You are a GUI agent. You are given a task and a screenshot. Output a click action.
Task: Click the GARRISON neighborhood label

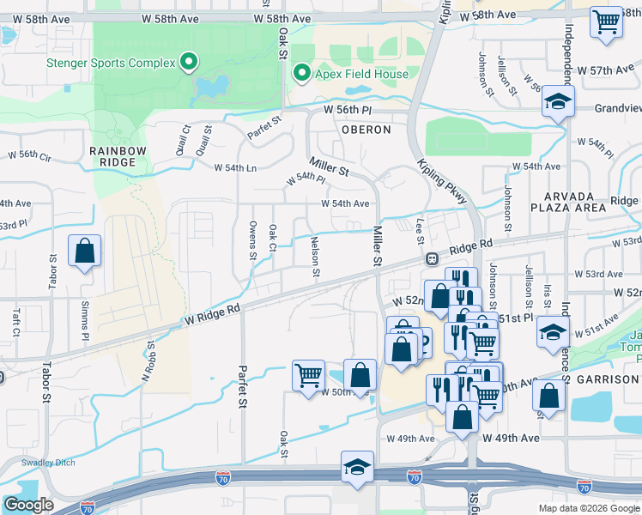608,379
